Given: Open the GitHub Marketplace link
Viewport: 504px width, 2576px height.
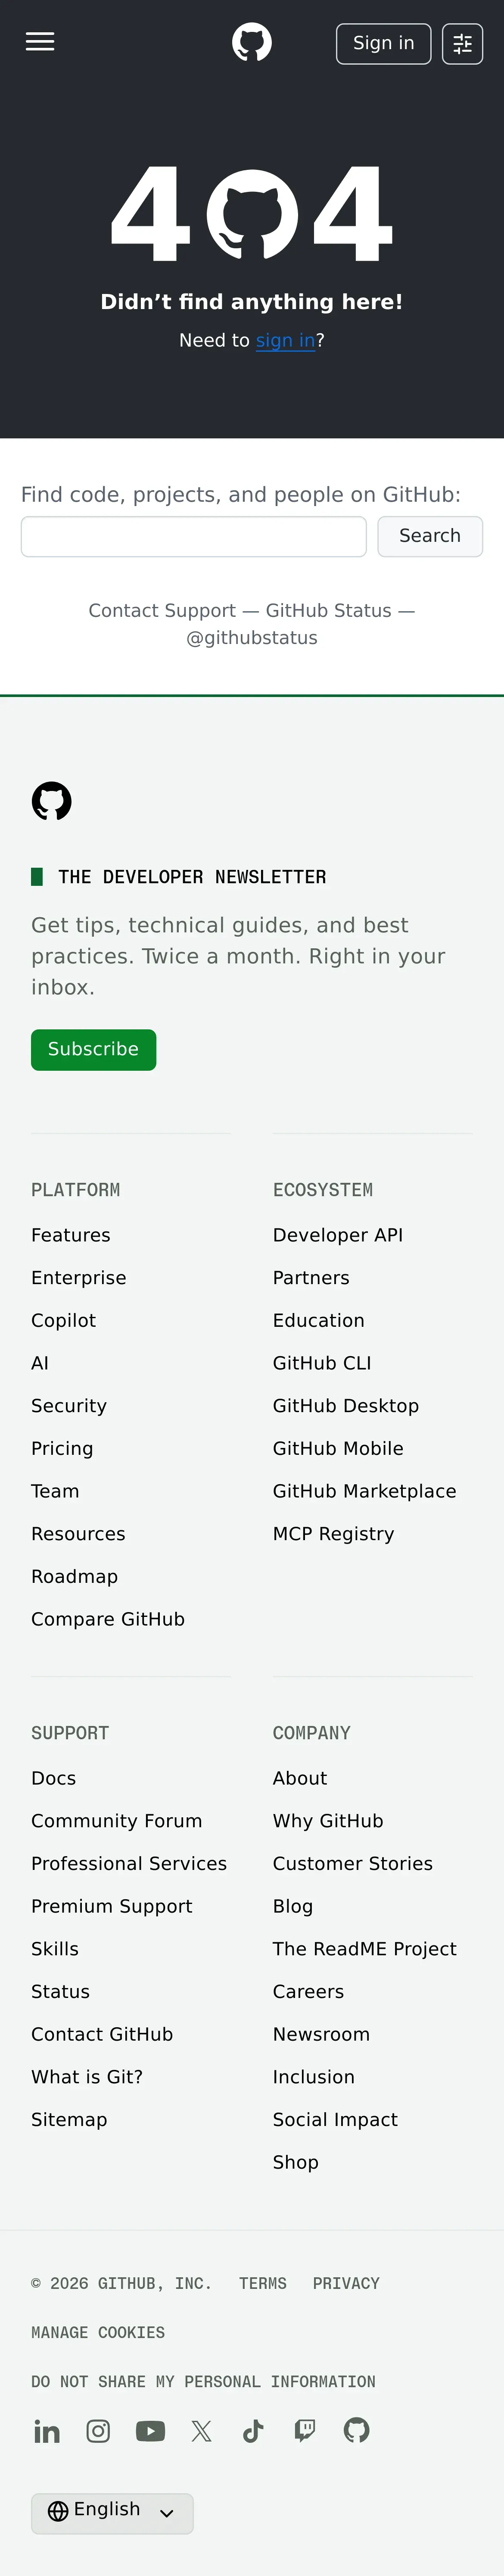Looking at the screenshot, I should (364, 1491).
